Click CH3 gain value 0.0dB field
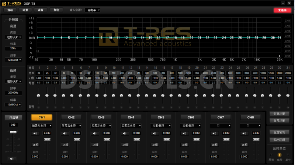The height and width of the screenshot is (165, 295). coord(107,133)
